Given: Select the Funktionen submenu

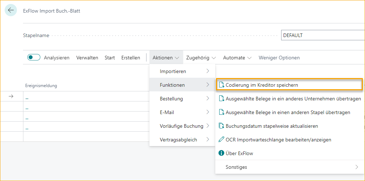Looking at the screenshot, I should click(182, 85).
